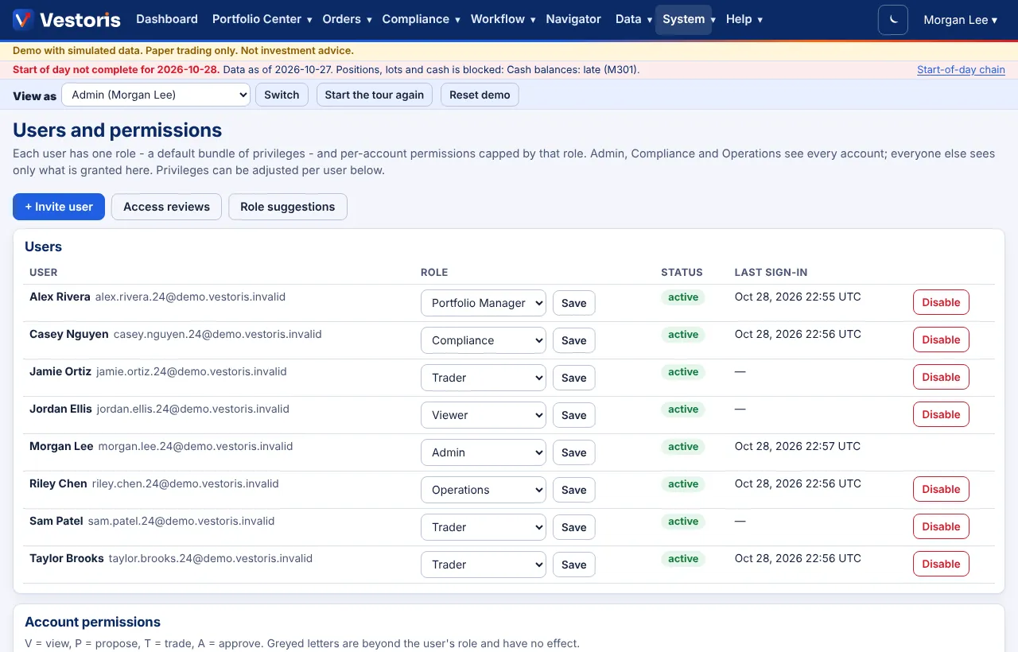Image resolution: width=1018 pixels, height=652 pixels.
Task: Click the Invite user button
Action: pos(59,207)
